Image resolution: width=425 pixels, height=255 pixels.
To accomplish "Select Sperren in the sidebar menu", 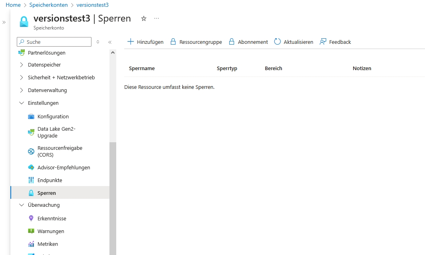I will [x=46, y=193].
